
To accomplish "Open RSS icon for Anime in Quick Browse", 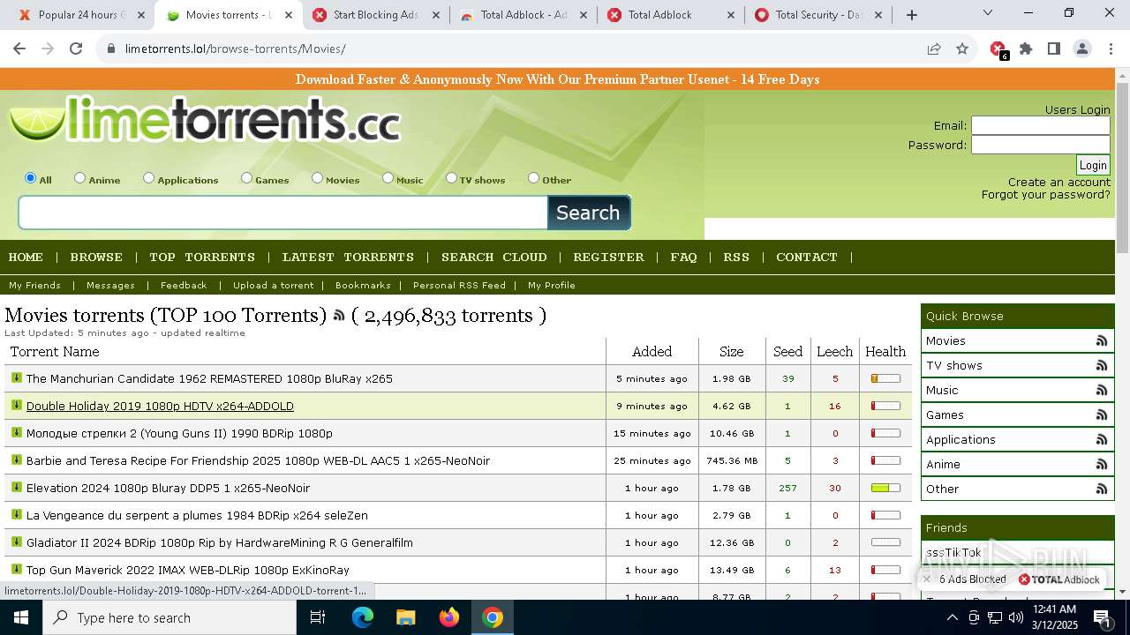I will pos(1102,464).
